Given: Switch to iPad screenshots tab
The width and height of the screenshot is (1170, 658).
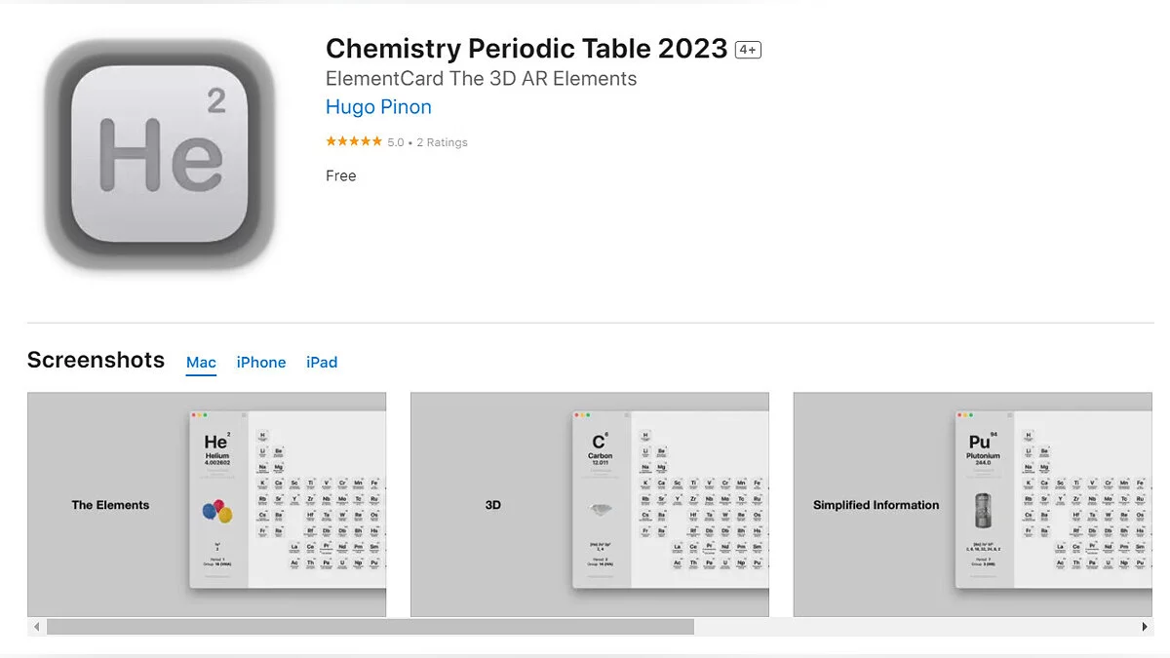Looking at the screenshot, I should (x=322, y=363).
